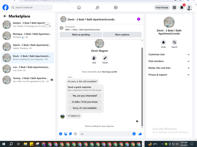
Task: Click 'Hi Leon, is this still available?' message
Action: point(82,81)
